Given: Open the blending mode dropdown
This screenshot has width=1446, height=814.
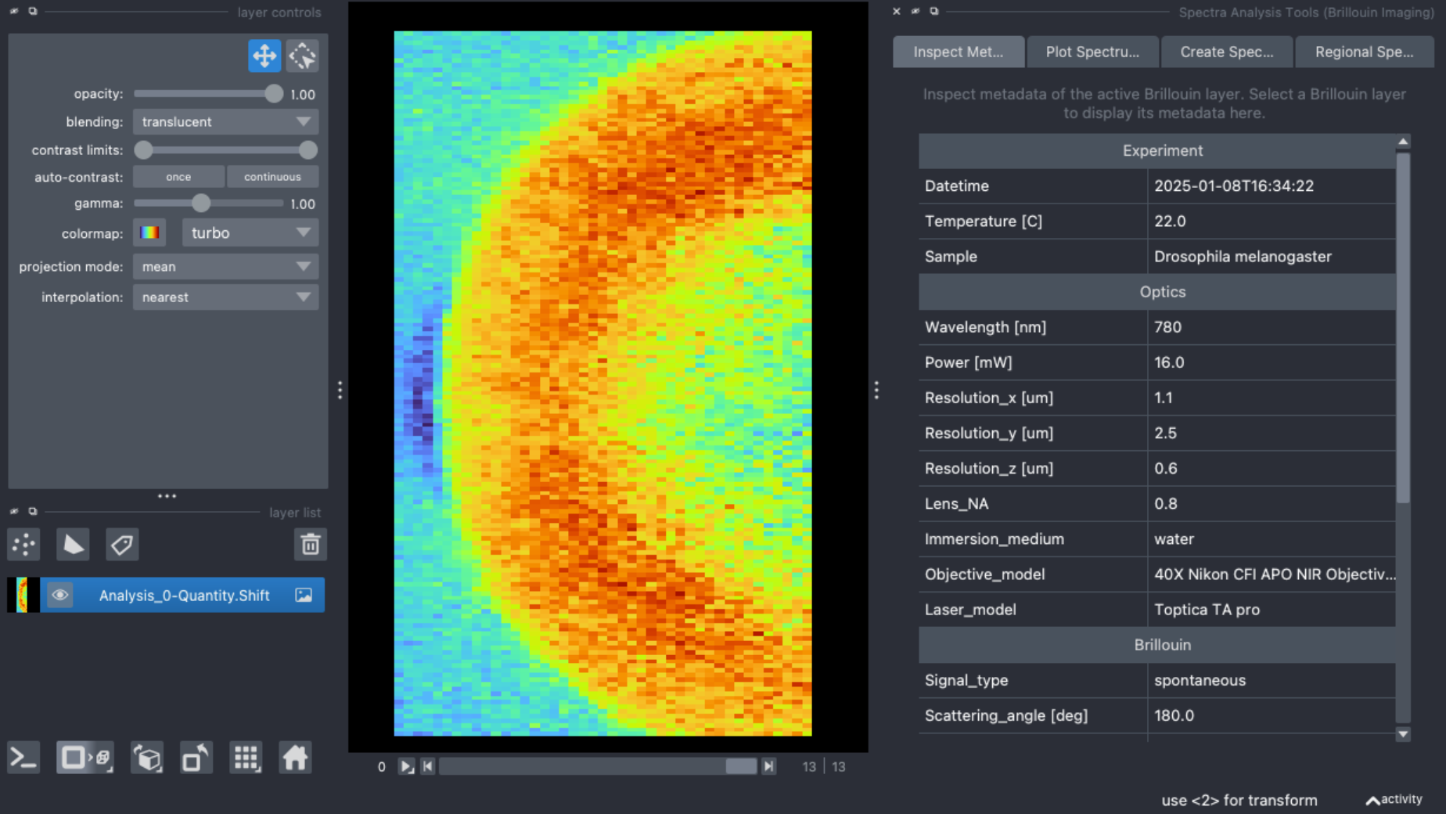Looking at the screenshot, I should pos(225,122).
